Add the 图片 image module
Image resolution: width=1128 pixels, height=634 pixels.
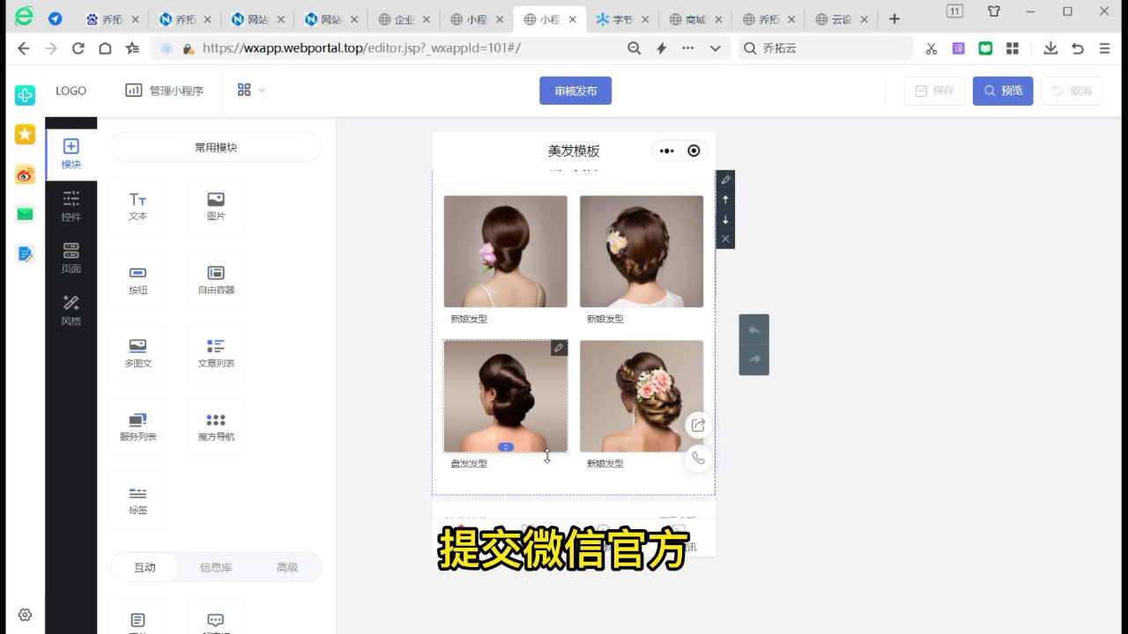(216, 206)
